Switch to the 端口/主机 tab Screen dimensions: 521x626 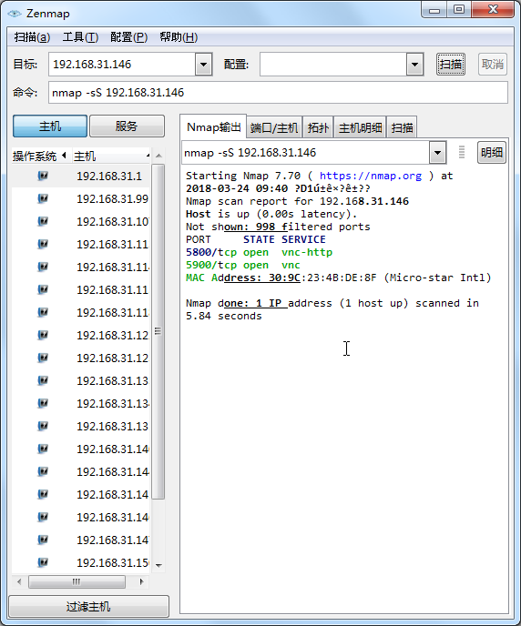coord(274,127)
